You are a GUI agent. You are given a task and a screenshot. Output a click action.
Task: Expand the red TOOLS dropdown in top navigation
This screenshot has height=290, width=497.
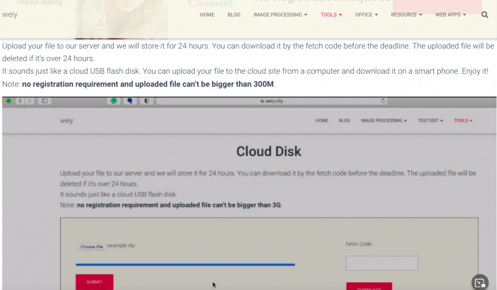331,15
